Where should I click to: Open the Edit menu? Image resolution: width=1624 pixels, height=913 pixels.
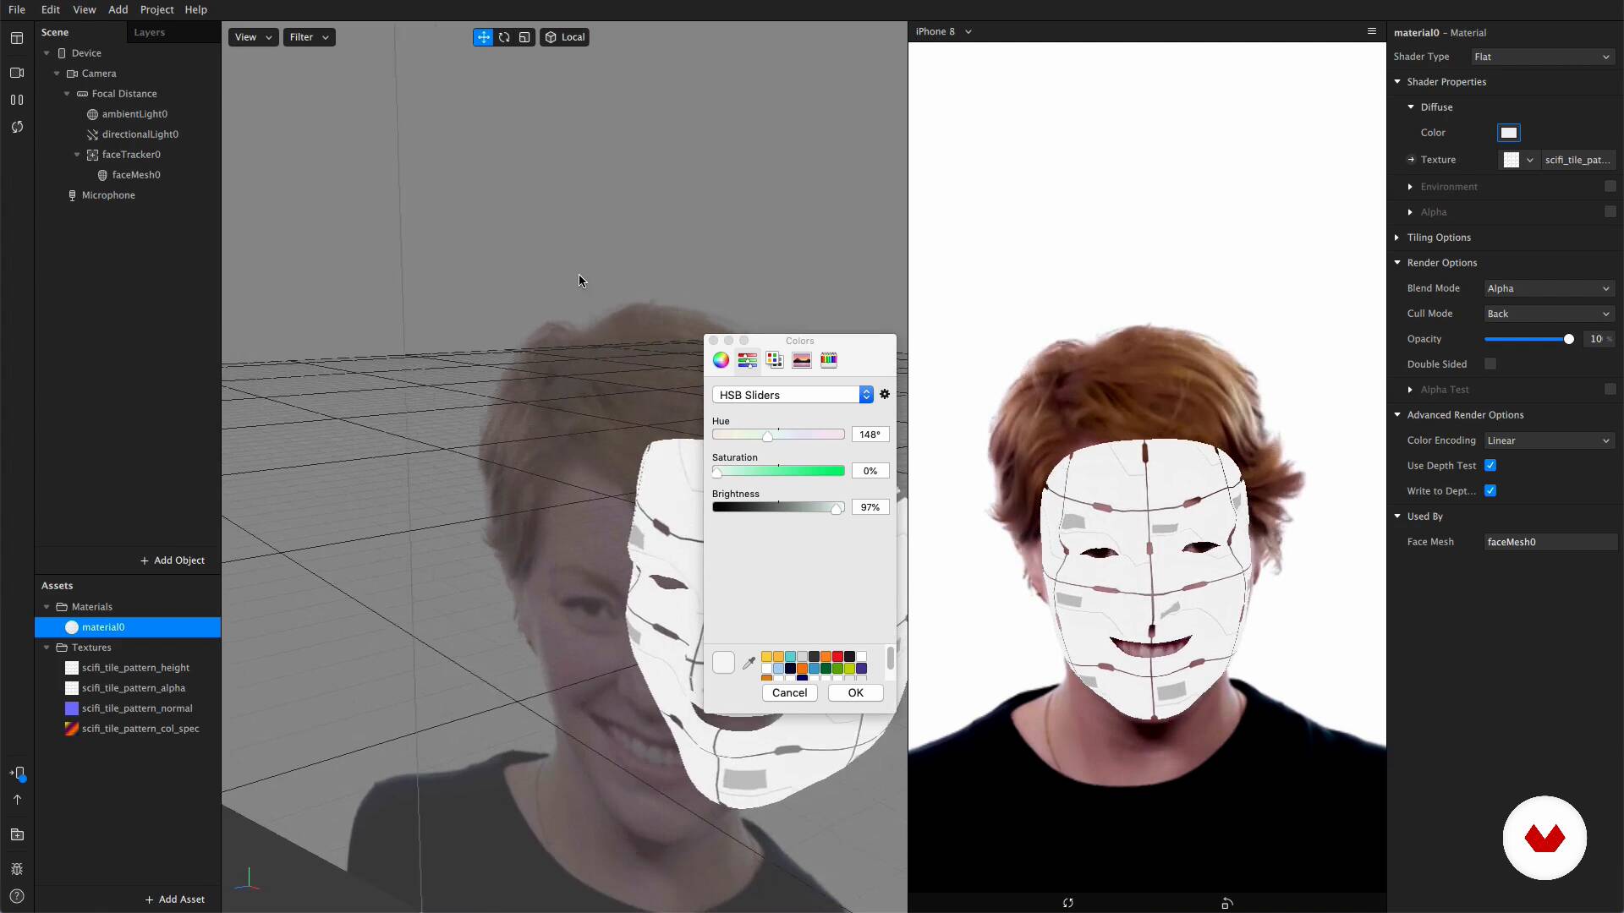[51, 9]
